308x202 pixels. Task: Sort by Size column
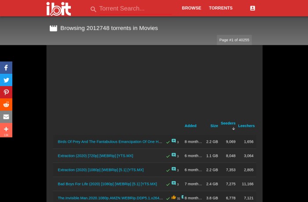tap(214, 126)
